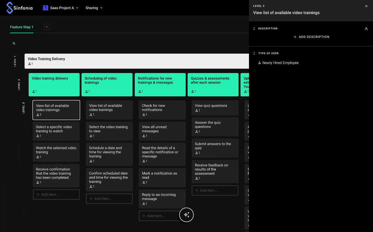The height and width of the screenshot is (232, 373).
Task: Open the Sharing dropdown menu
Action: tap(94, 8)
